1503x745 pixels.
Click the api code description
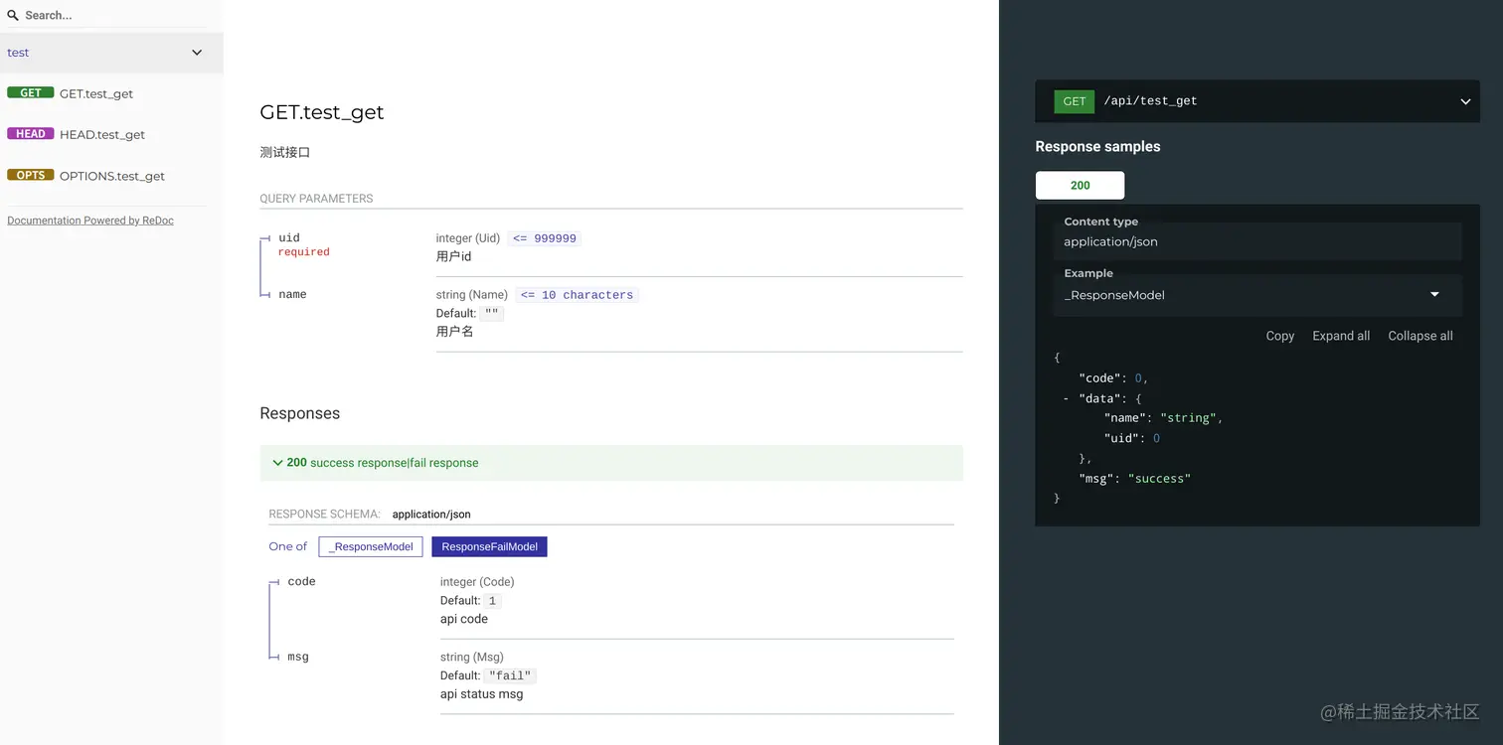point(464,619)
